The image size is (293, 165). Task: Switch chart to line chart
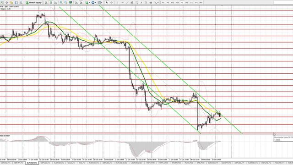coord(55,3)
